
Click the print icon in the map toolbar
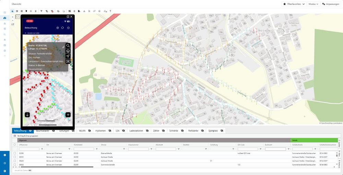click(x=99, y=11)
